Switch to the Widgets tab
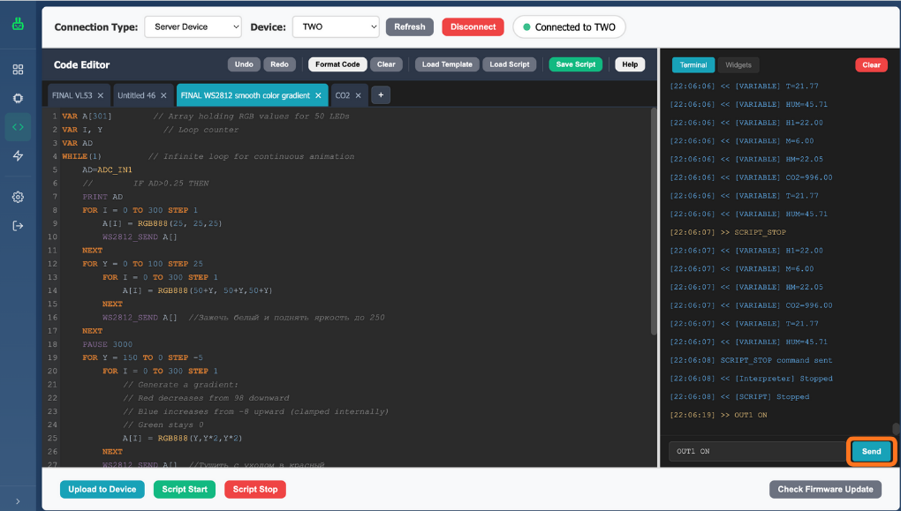 coord(738,65)
